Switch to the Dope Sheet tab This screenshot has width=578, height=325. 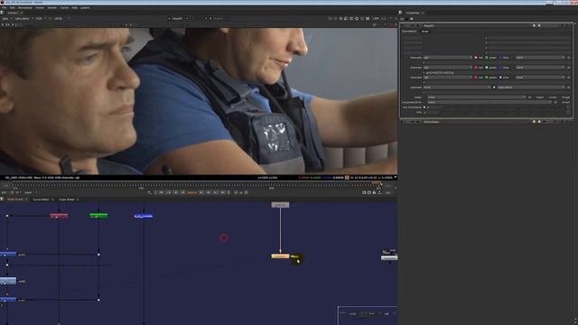point(67,200)
